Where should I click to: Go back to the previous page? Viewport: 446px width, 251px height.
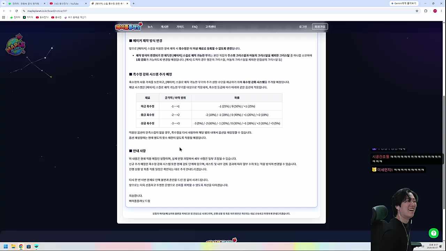[x=4, y=11]
